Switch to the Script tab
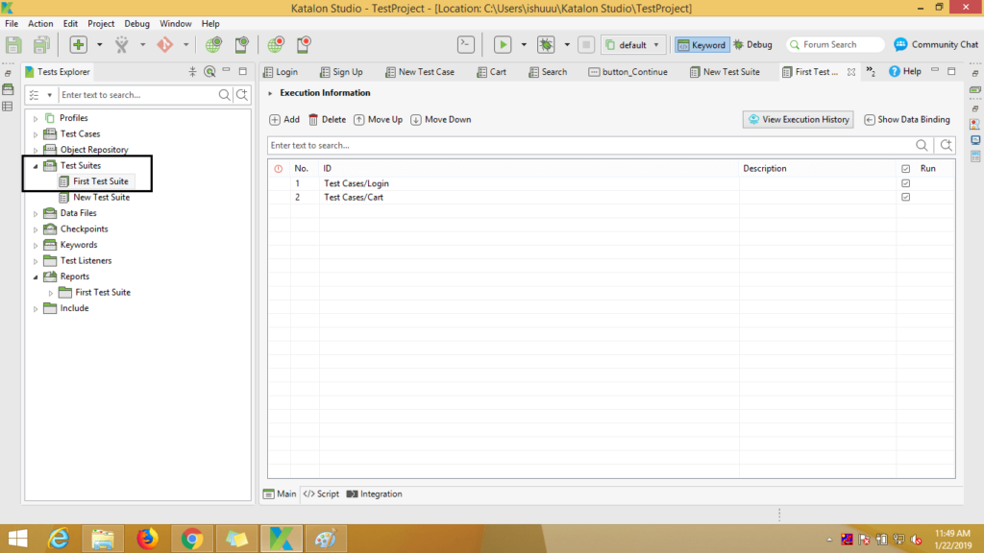The height and width of the screenshot is (553, 984). (321, 494)
